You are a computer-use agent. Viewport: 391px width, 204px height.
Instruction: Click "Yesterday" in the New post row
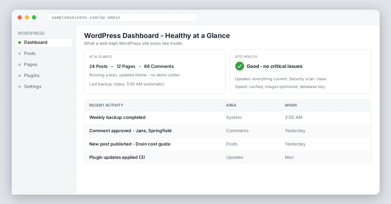[x=295, y=144]
